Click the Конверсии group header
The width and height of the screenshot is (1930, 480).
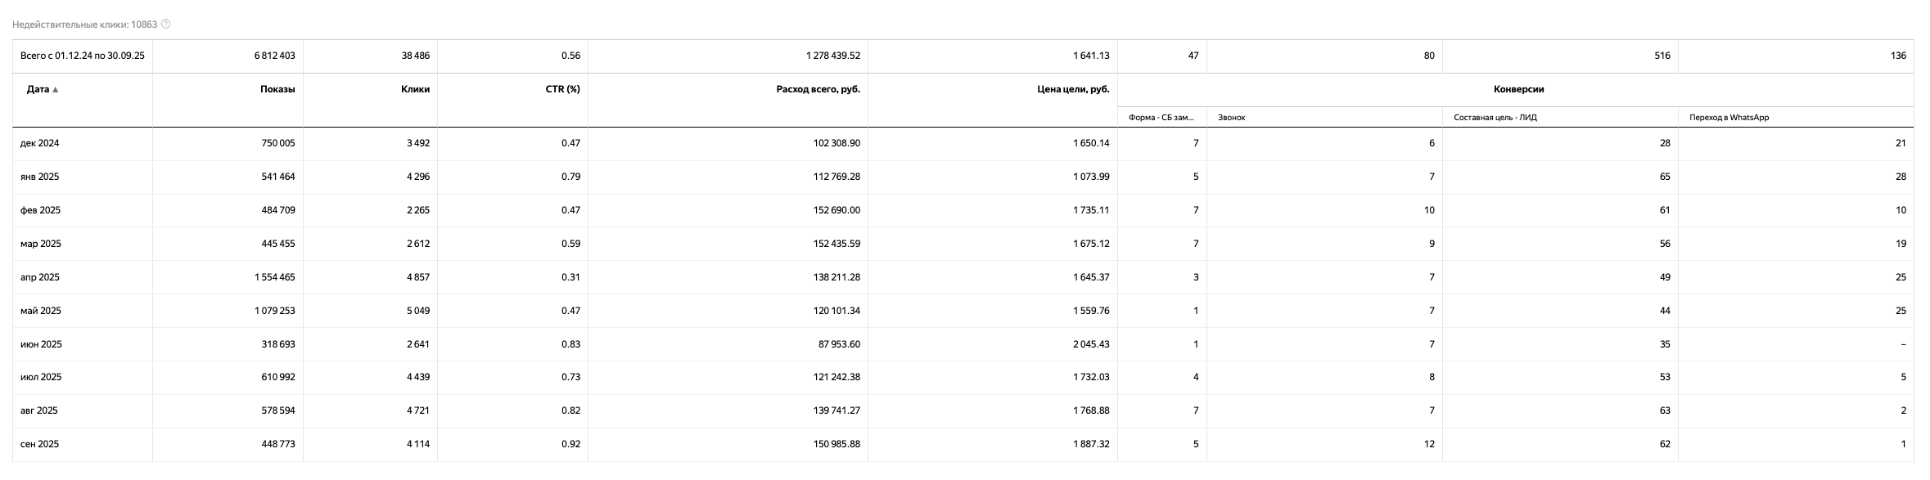pyautogui.click(x=1518, y=89)
